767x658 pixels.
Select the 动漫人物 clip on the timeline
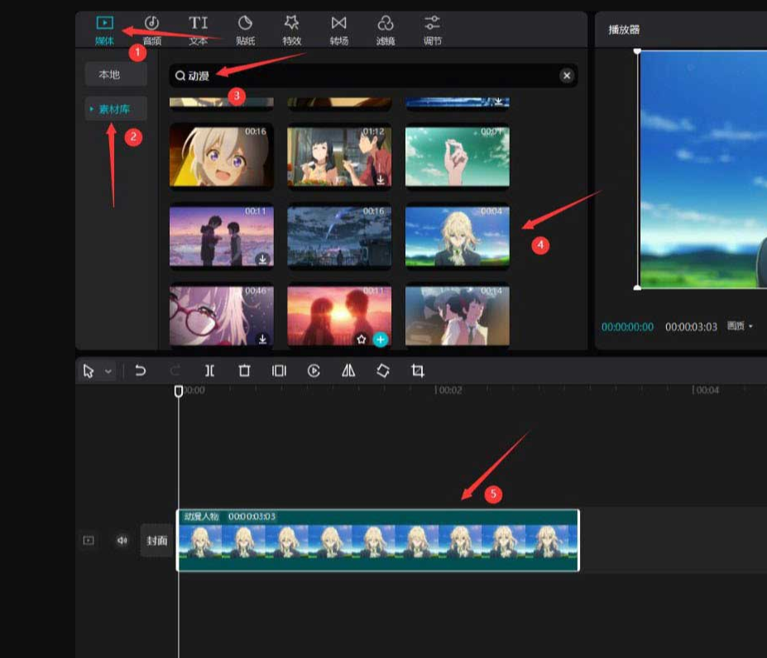tap(377, 540)
